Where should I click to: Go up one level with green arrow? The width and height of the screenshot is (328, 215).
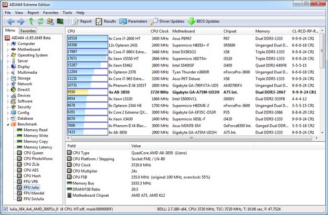[x=31, y=21]
